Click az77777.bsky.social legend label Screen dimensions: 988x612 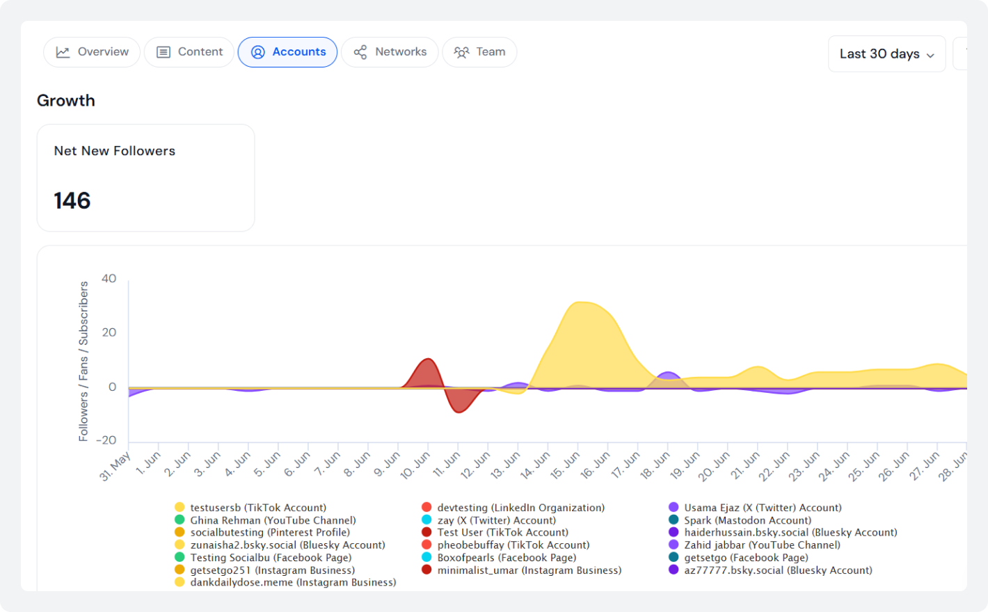pos(779,570)
